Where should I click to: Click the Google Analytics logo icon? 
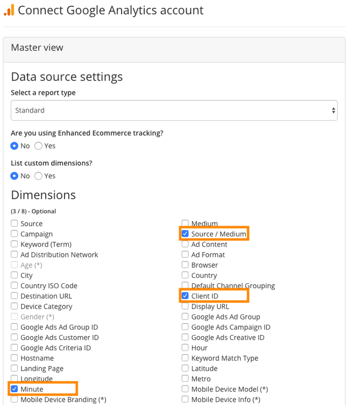[9, 10]
